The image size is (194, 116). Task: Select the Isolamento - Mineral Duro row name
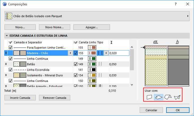point(45,75)
